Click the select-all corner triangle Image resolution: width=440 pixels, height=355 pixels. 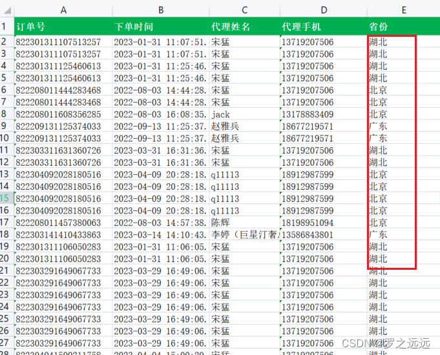pyautogui.click(x=8, y=10)
